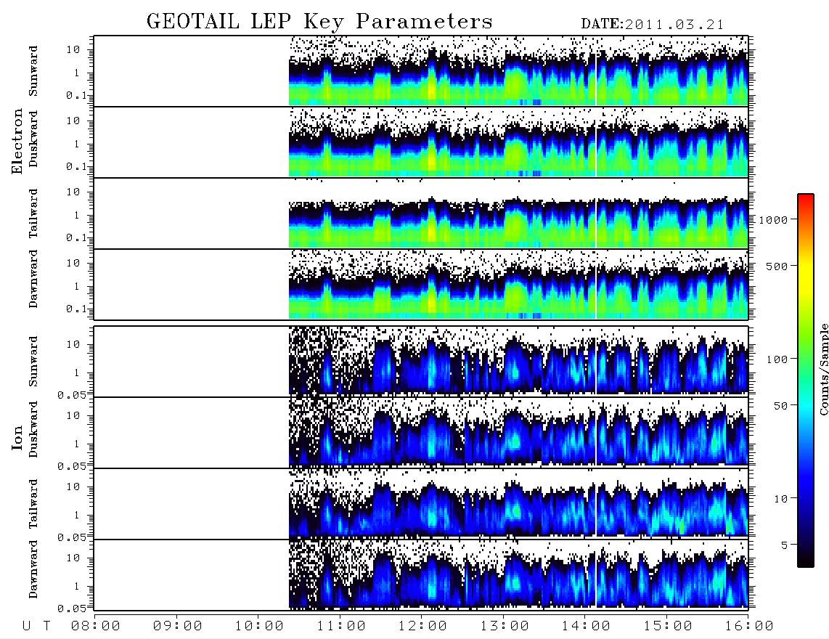Click the Ion Sunward spectrogram plot
Image resolution: width=829 pixels, height=639 pixels.
(x=421, y=362)
